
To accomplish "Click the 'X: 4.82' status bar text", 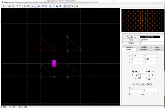I will pos(4,107).
